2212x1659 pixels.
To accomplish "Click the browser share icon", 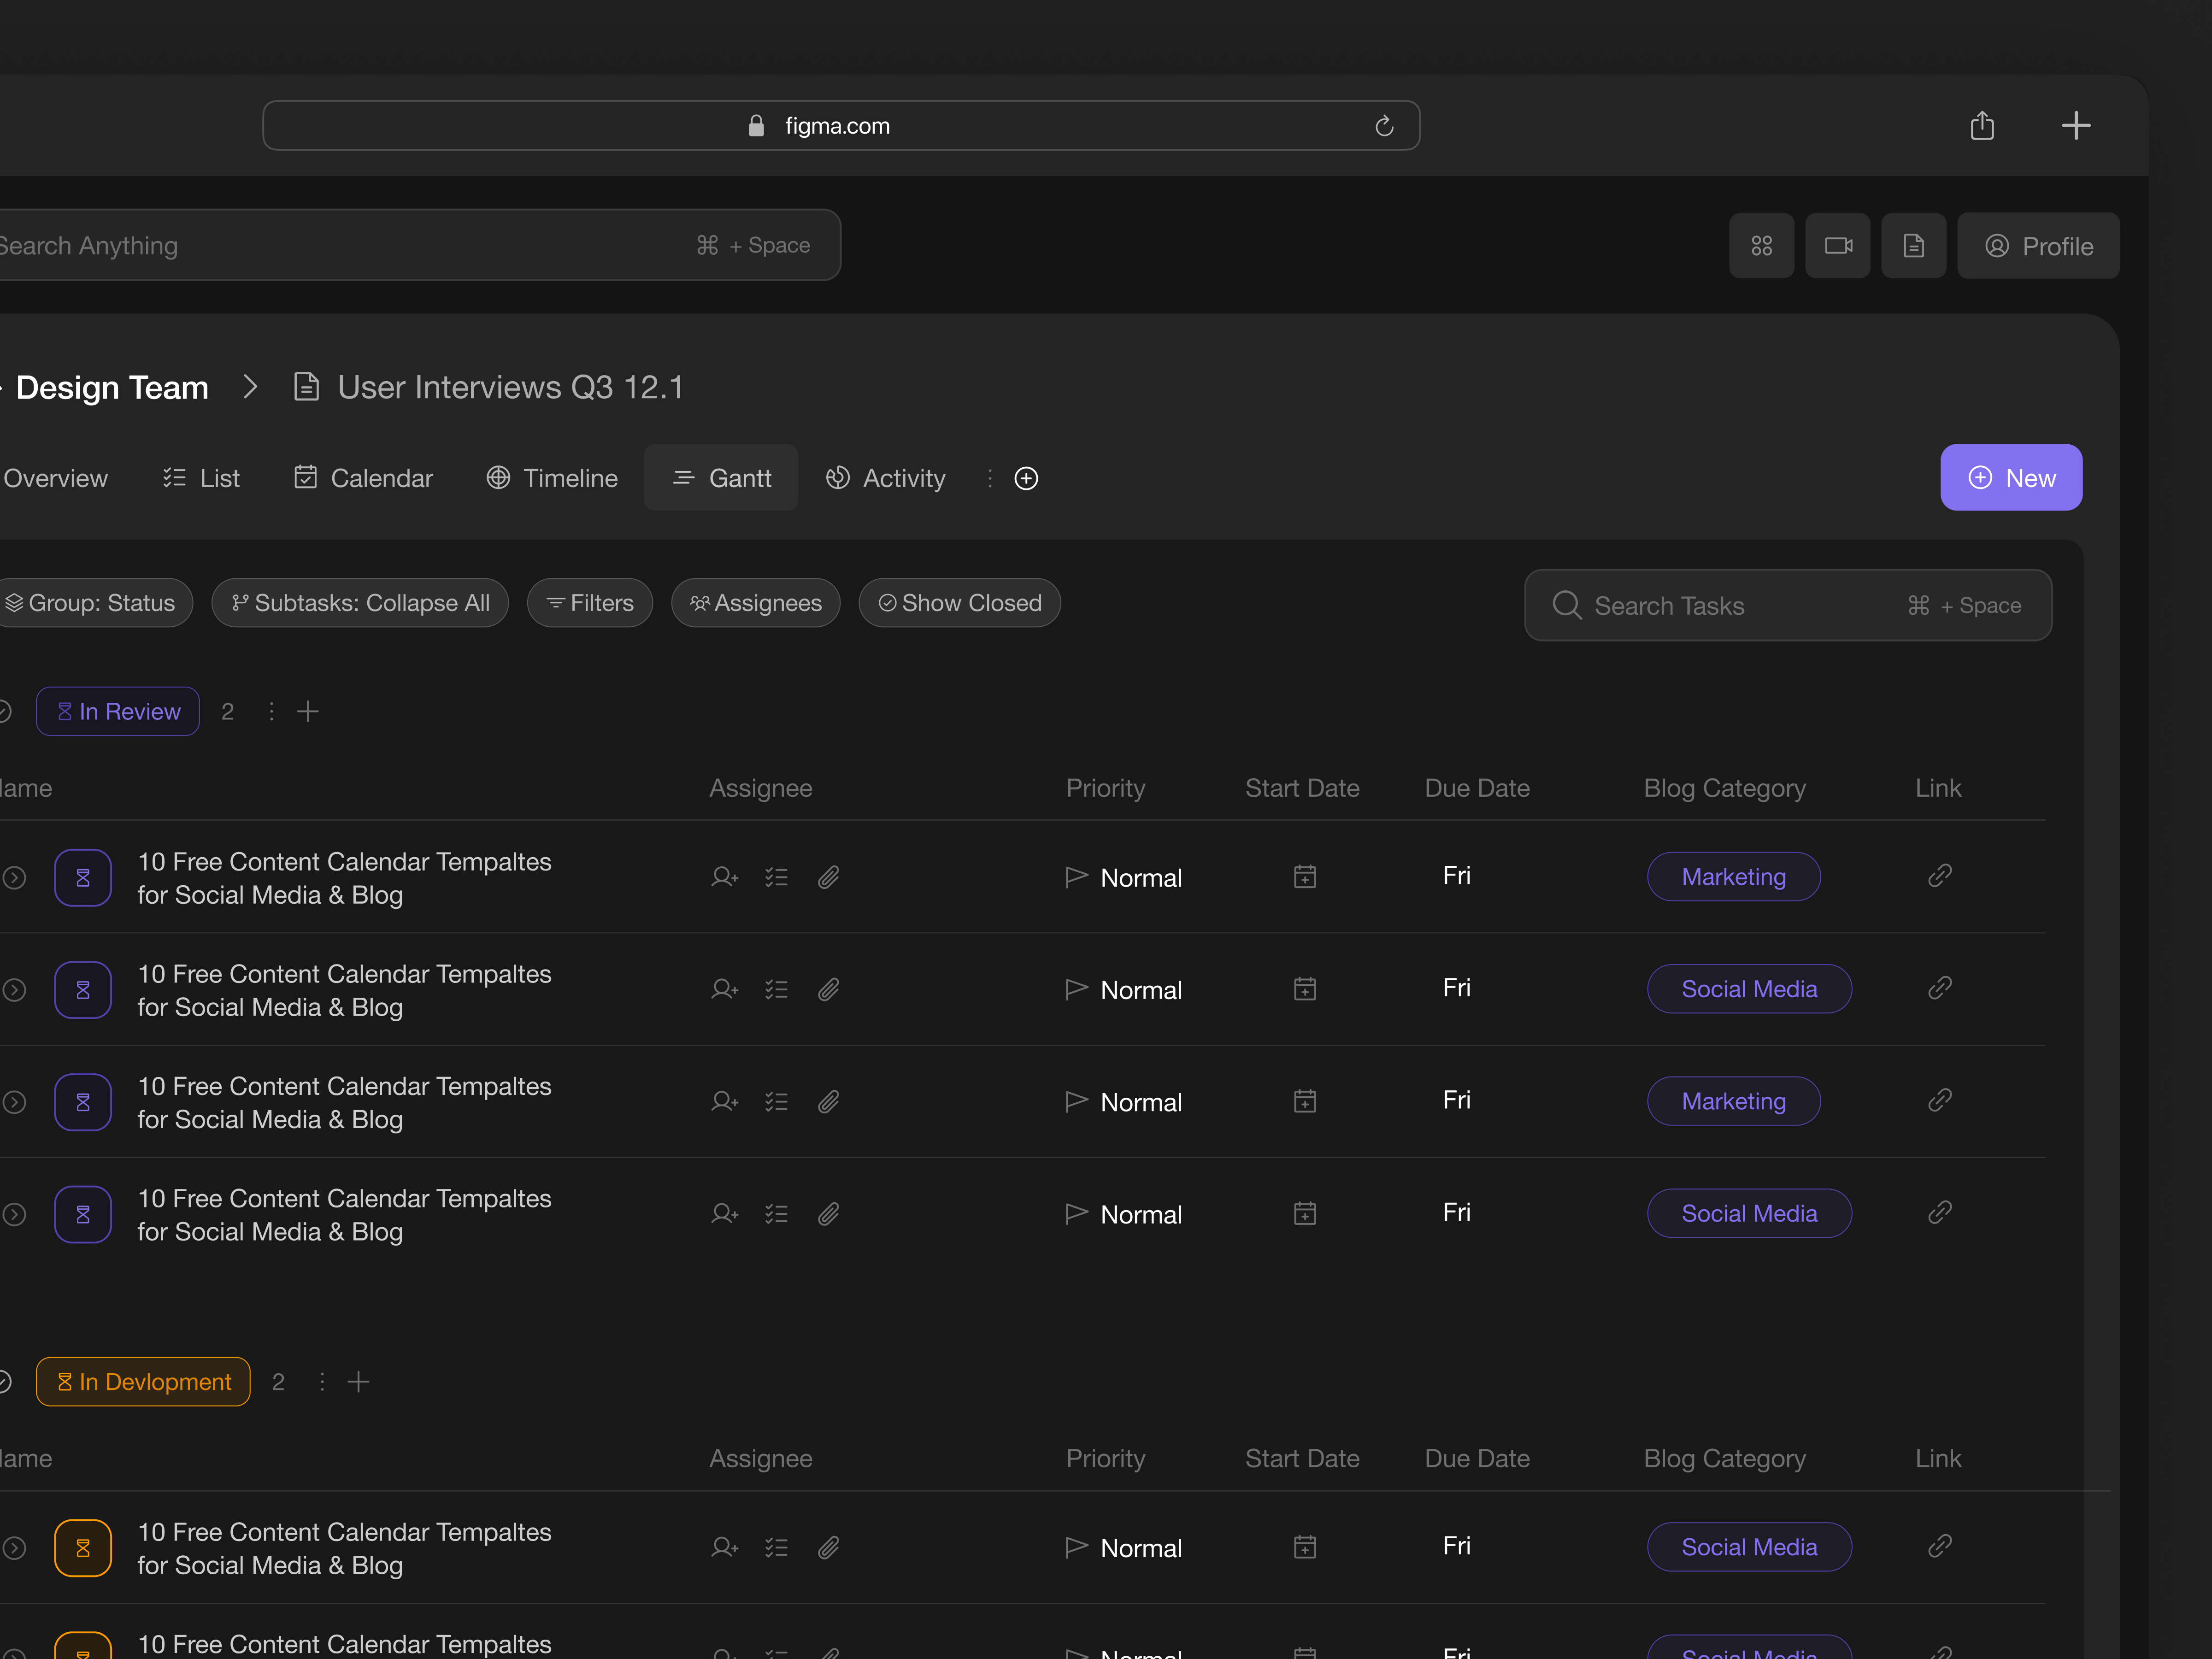I will click(1982, 126).
